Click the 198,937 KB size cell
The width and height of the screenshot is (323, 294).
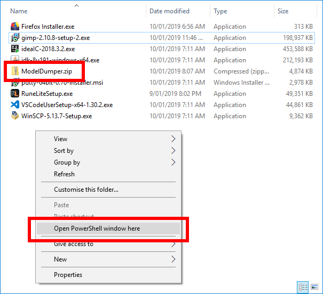click(x=298, y=38)
